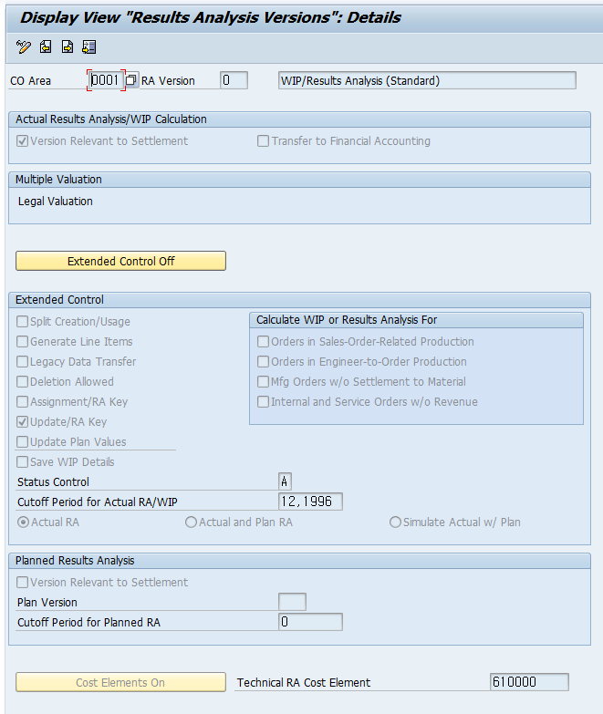The height and width of the screenshot is (714, 603).
Task: Enable Mfg Orders w/o Settlement to Material
Action: tap(263, 381)
